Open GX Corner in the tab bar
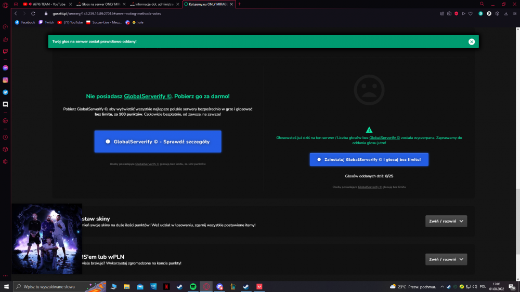The height and width of the screenshot is (292, 520). (x=16, y=4)
